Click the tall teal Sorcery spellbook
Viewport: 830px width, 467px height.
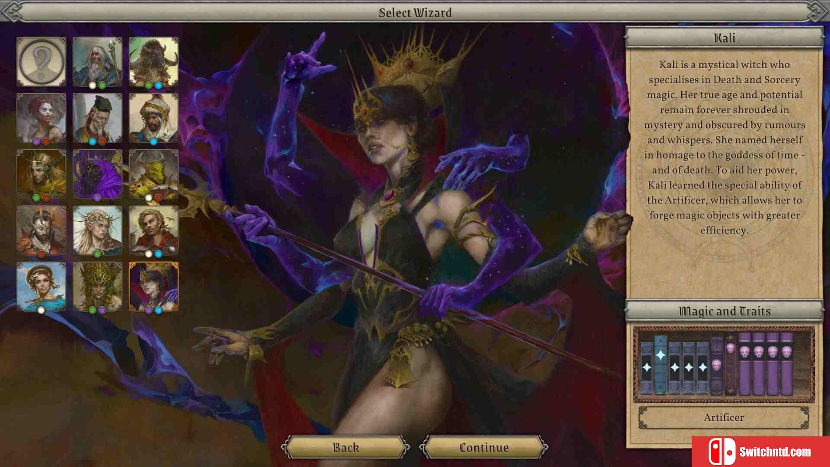point(661,365)
